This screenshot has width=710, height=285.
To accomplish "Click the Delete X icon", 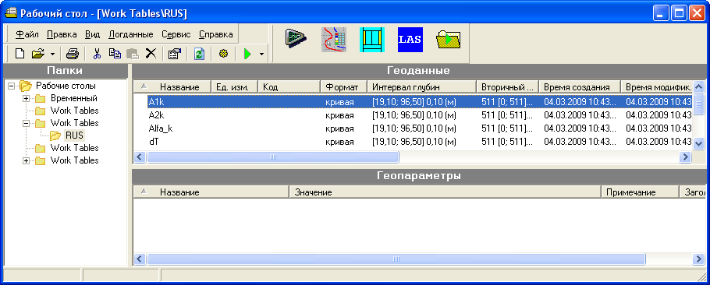I will click(x=151, y=54).
